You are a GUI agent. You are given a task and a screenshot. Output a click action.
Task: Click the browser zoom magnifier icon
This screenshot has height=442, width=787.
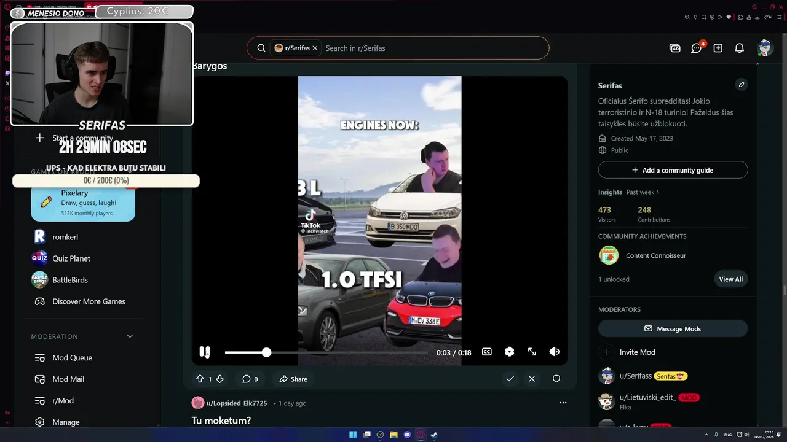tap(687, 17)
